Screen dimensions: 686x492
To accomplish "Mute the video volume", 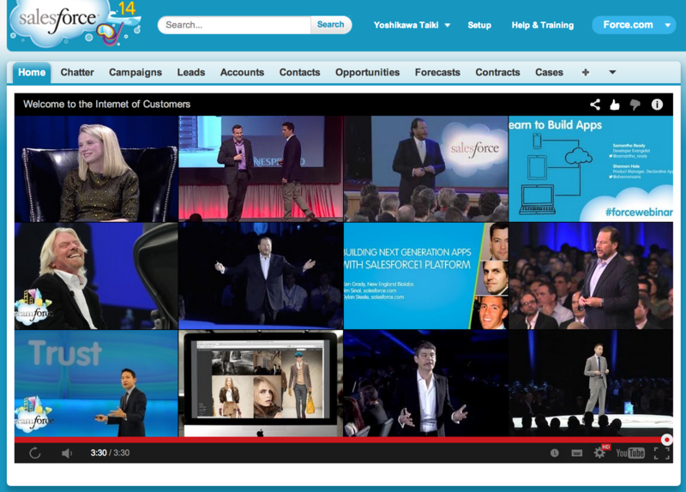I will click(67, 453).
